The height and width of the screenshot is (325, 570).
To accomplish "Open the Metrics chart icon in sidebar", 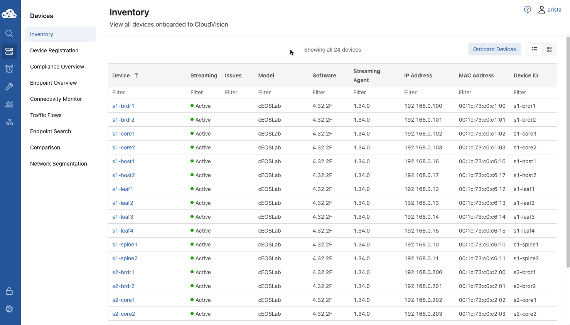I will click(x=9, y=104).
